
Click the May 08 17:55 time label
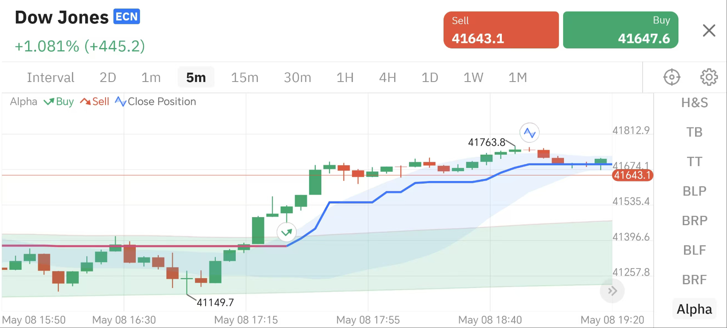368,320
